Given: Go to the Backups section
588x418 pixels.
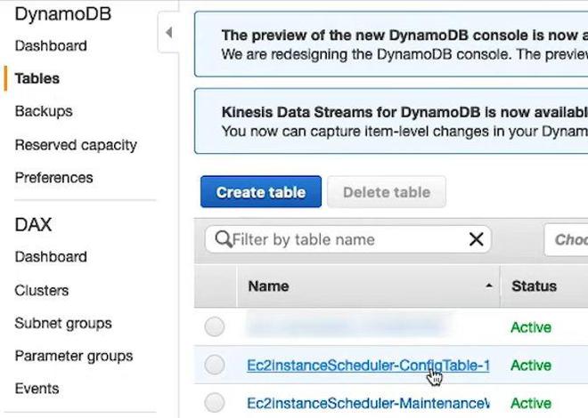Looking at the screenshot, I should click(44, 111).
